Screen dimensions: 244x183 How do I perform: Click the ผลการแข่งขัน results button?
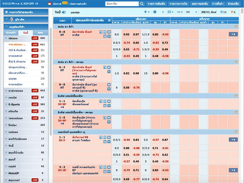click(200, 4)
